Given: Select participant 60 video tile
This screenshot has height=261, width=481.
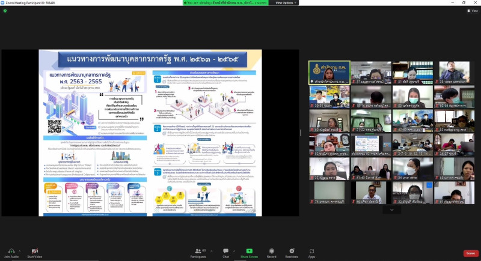Looking at the screenshot, I should 329,121.
